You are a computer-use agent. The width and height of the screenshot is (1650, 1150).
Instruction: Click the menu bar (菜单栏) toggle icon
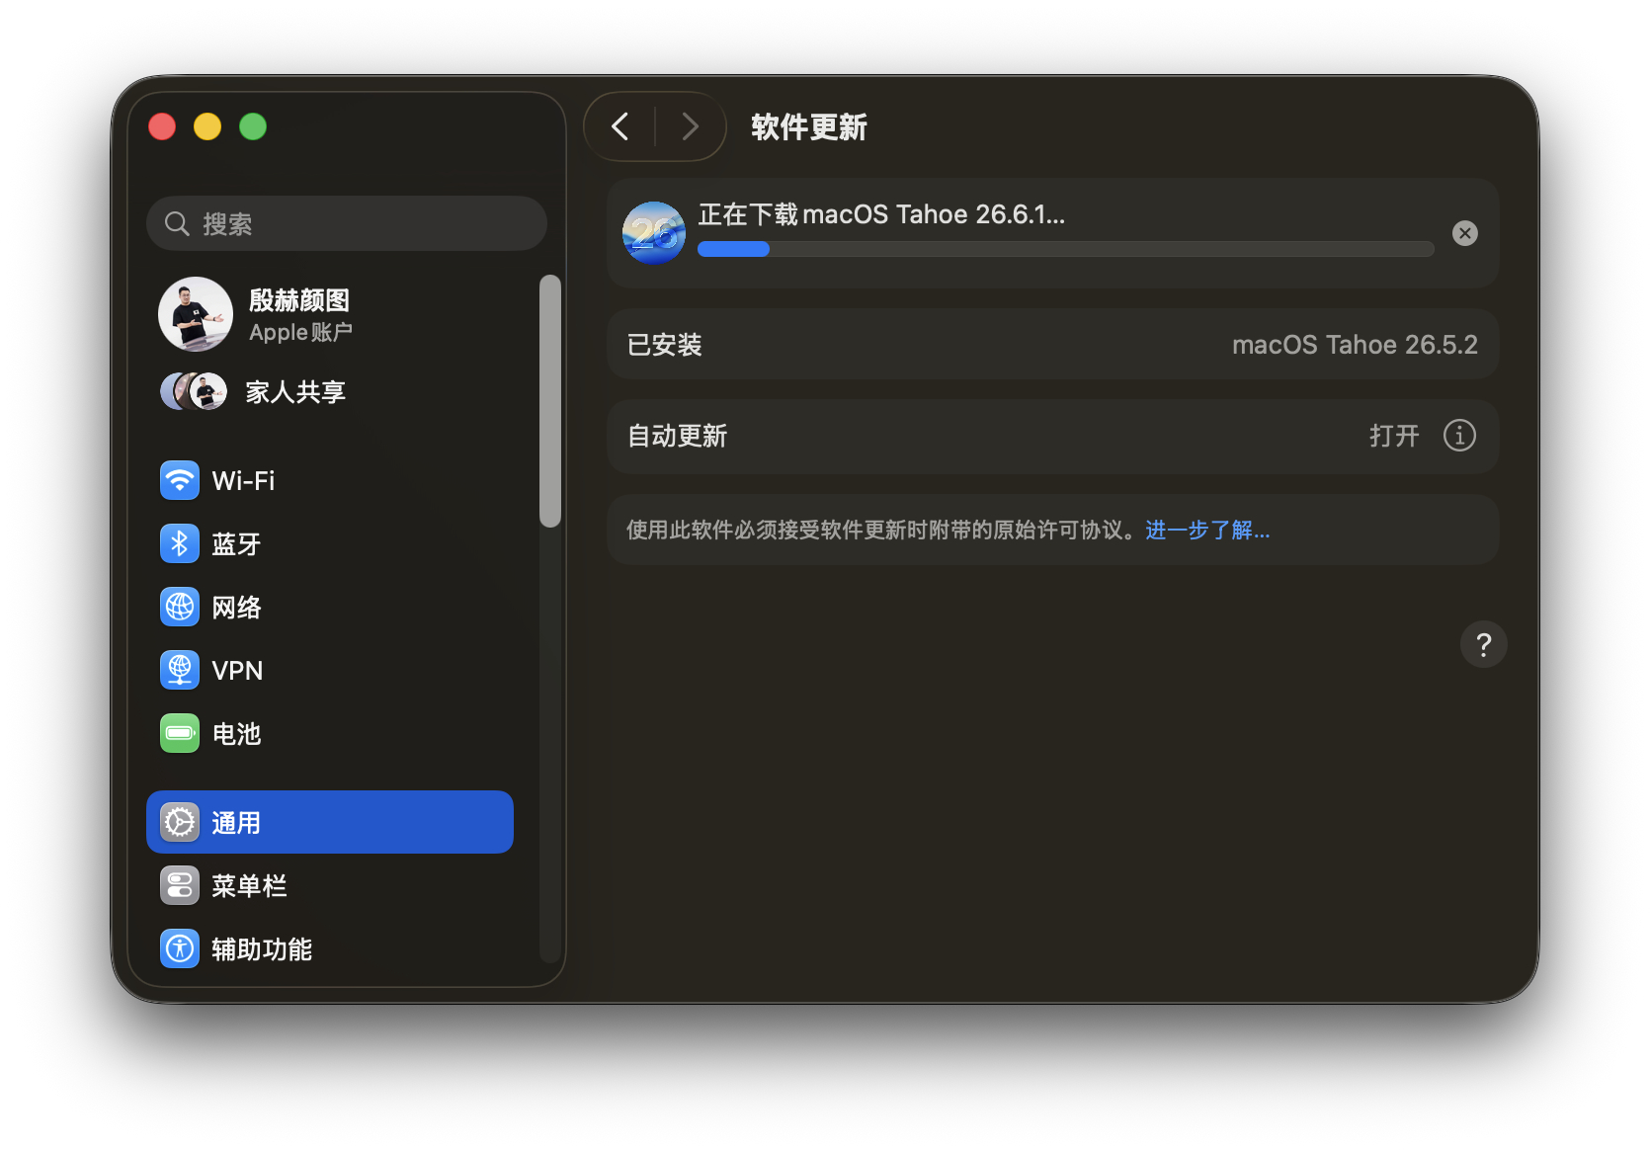coord(180,886)
